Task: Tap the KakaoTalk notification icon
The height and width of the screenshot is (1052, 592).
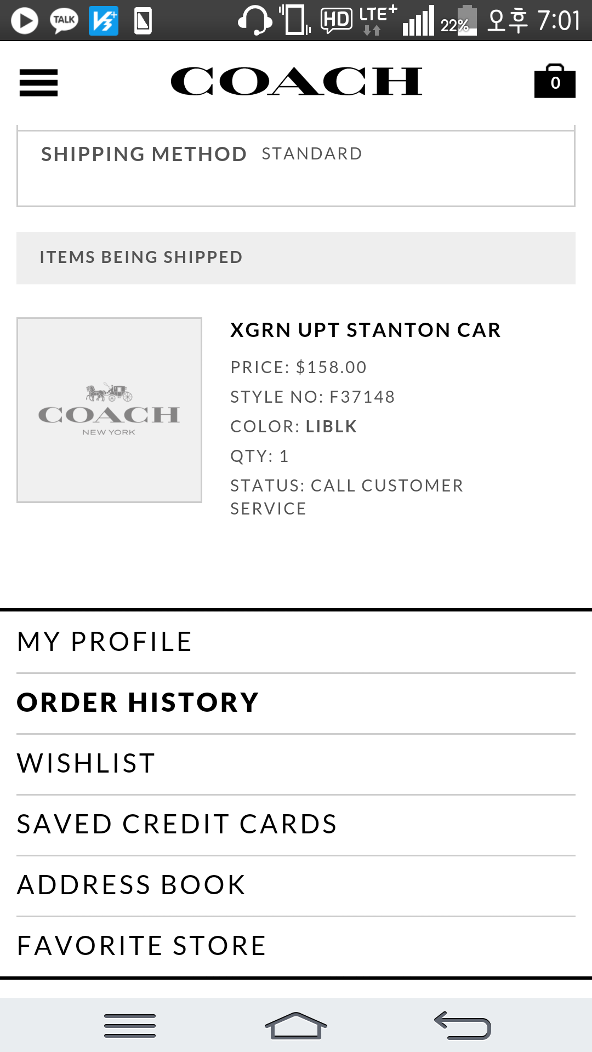Action: point(64,21)
